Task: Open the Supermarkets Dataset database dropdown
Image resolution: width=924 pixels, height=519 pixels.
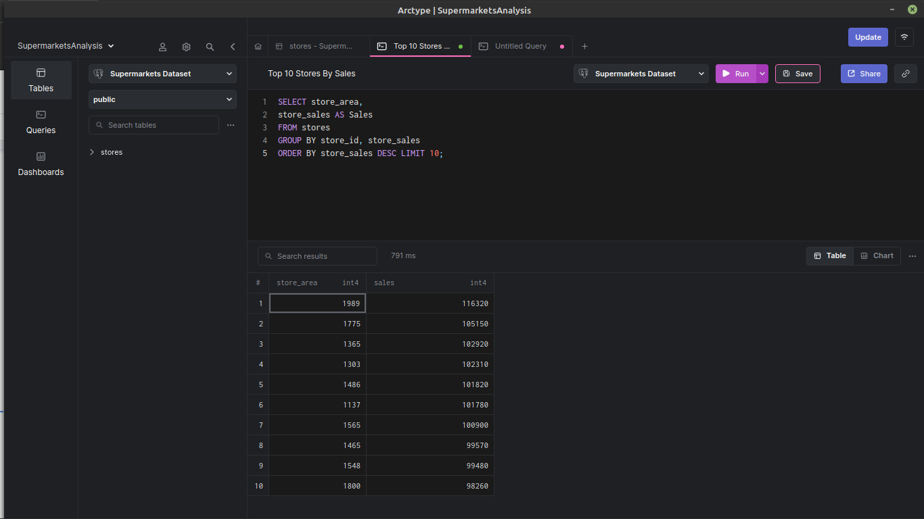Action: pyautogui.click(x=162, y=74)
